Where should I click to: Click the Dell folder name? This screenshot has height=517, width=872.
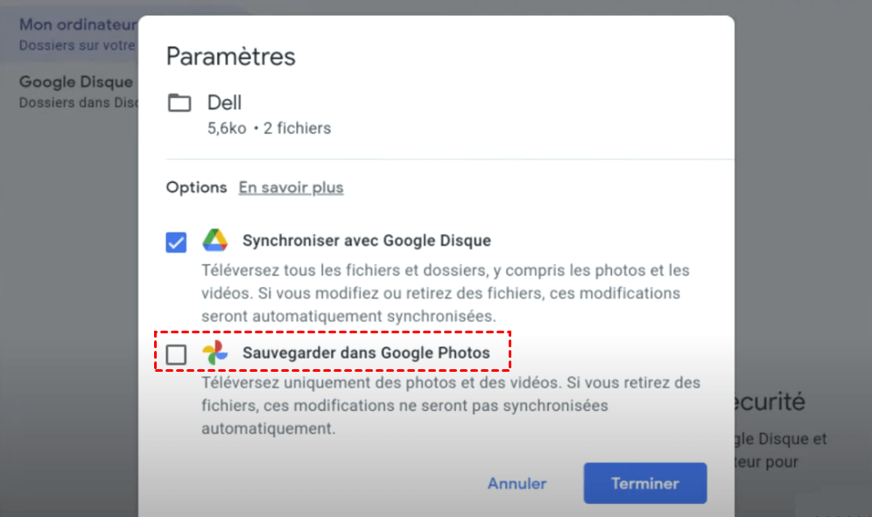[224, 102]
